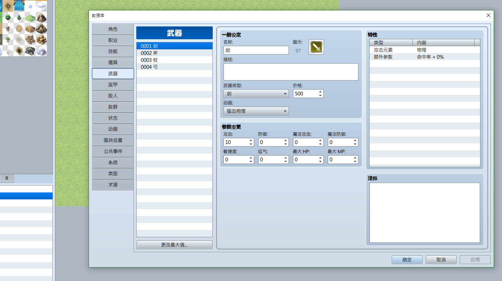Viewport: 502px width, 281px height.
Task: Click the 魔法攻击 value field
Action: pyautogui.click(x=305, y=142)
